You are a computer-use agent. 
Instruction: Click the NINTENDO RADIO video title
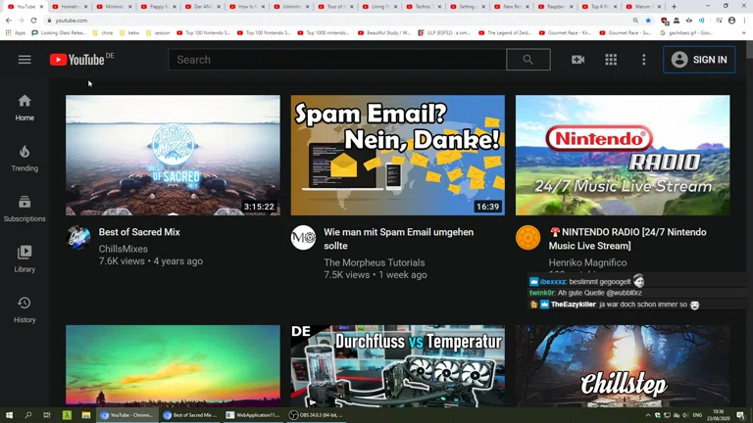coord(627,239)
